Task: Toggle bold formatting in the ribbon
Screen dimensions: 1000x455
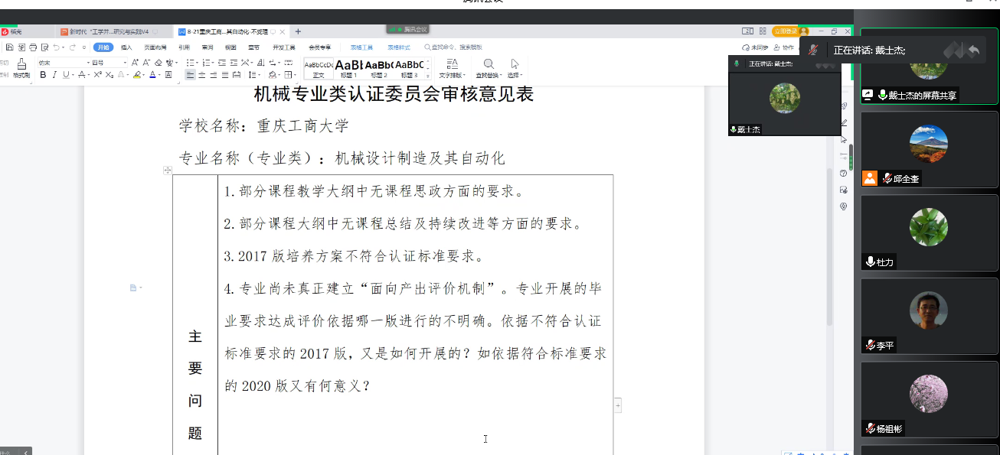Action: pyautogui.click(x=43, y=75)
